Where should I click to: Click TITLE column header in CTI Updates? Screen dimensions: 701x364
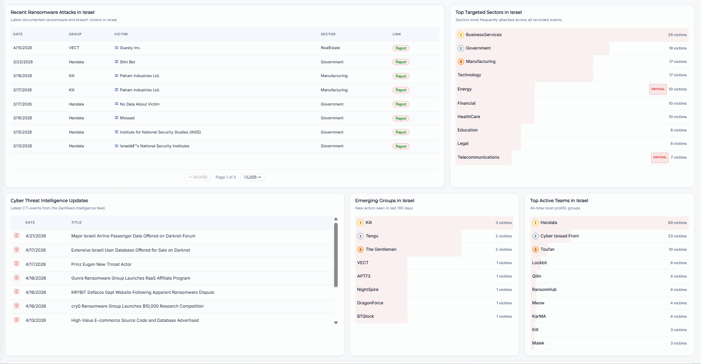[76, 222]
